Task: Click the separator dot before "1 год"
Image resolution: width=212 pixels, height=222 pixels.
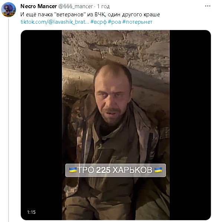Action: tap(95, 7)
